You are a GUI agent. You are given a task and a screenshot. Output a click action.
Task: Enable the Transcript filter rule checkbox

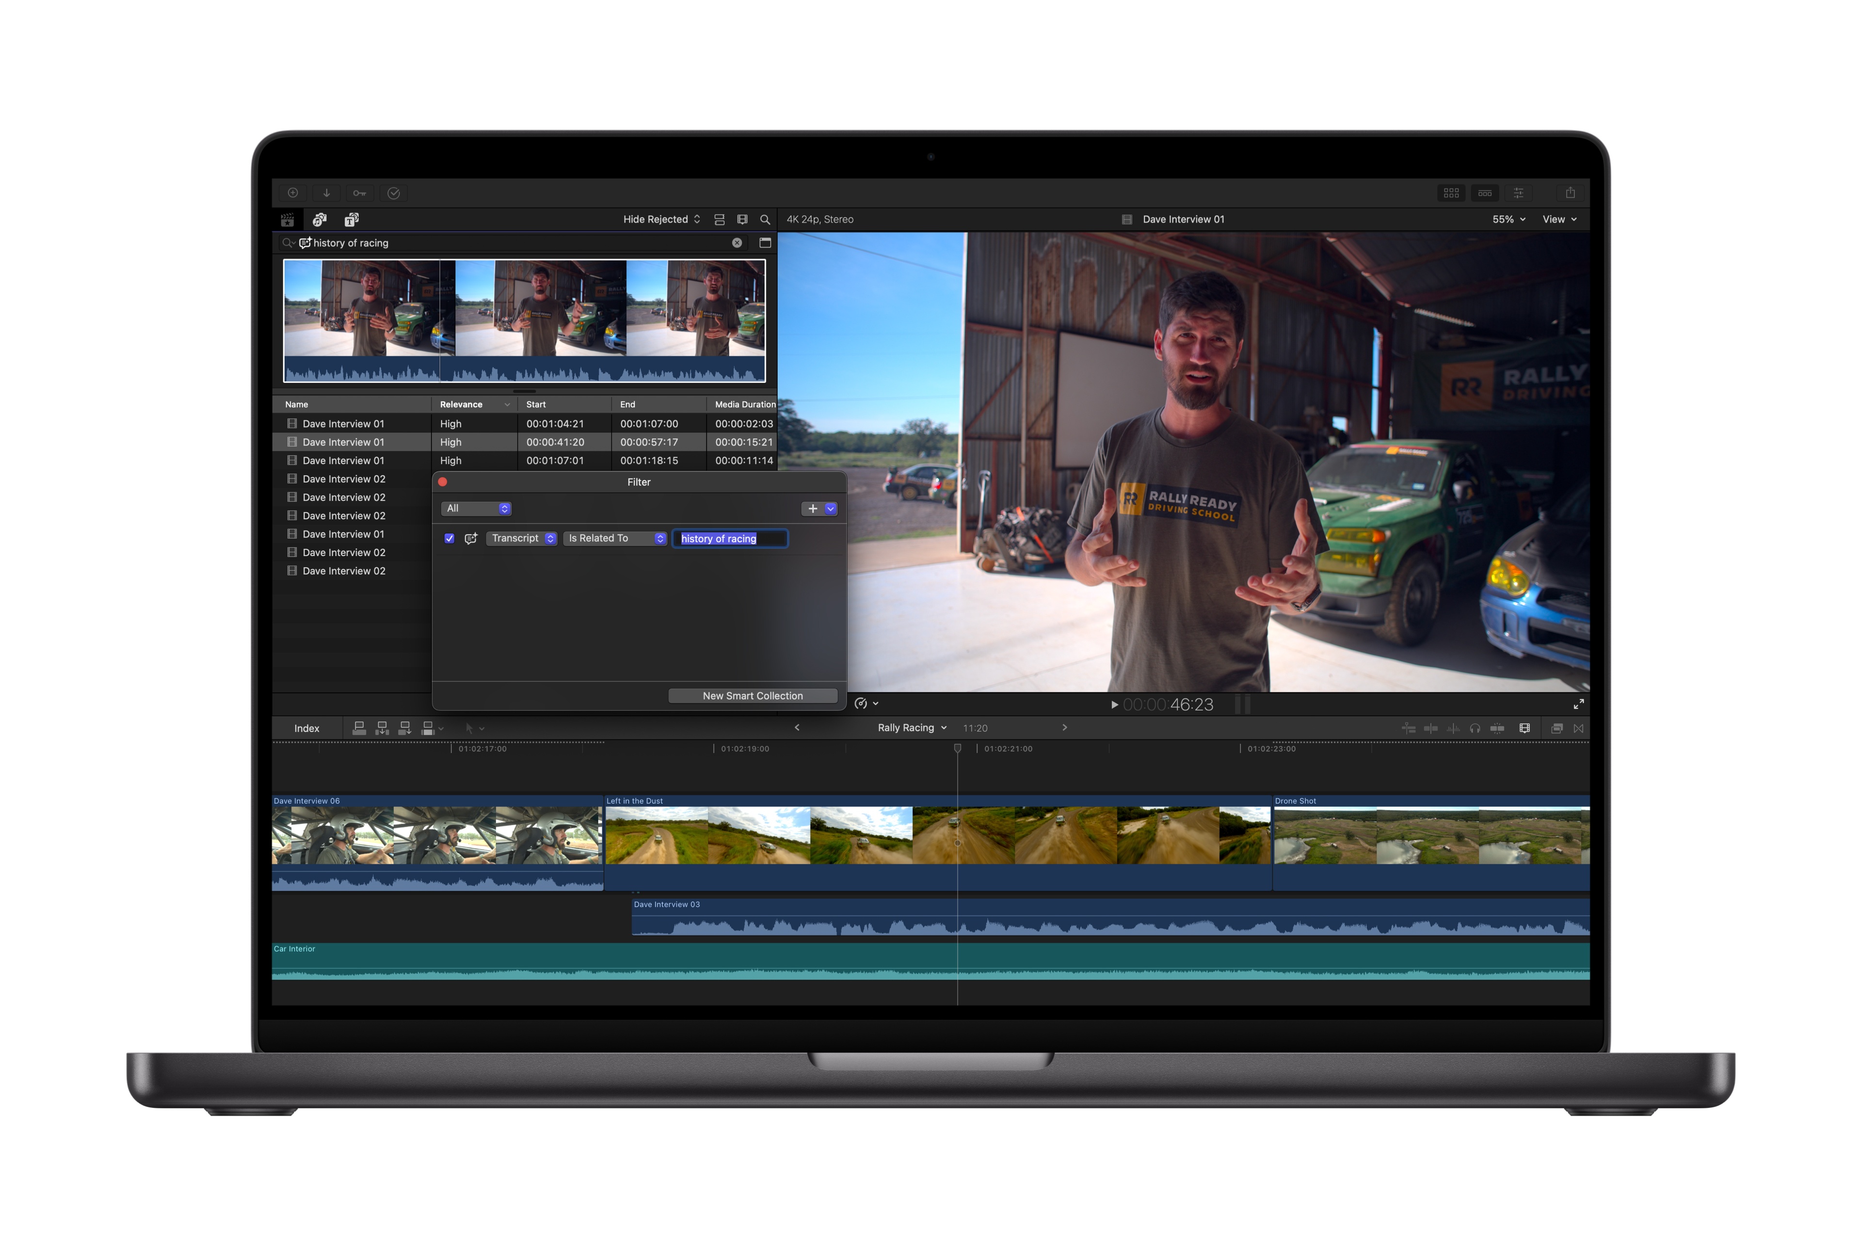point(450,539)
